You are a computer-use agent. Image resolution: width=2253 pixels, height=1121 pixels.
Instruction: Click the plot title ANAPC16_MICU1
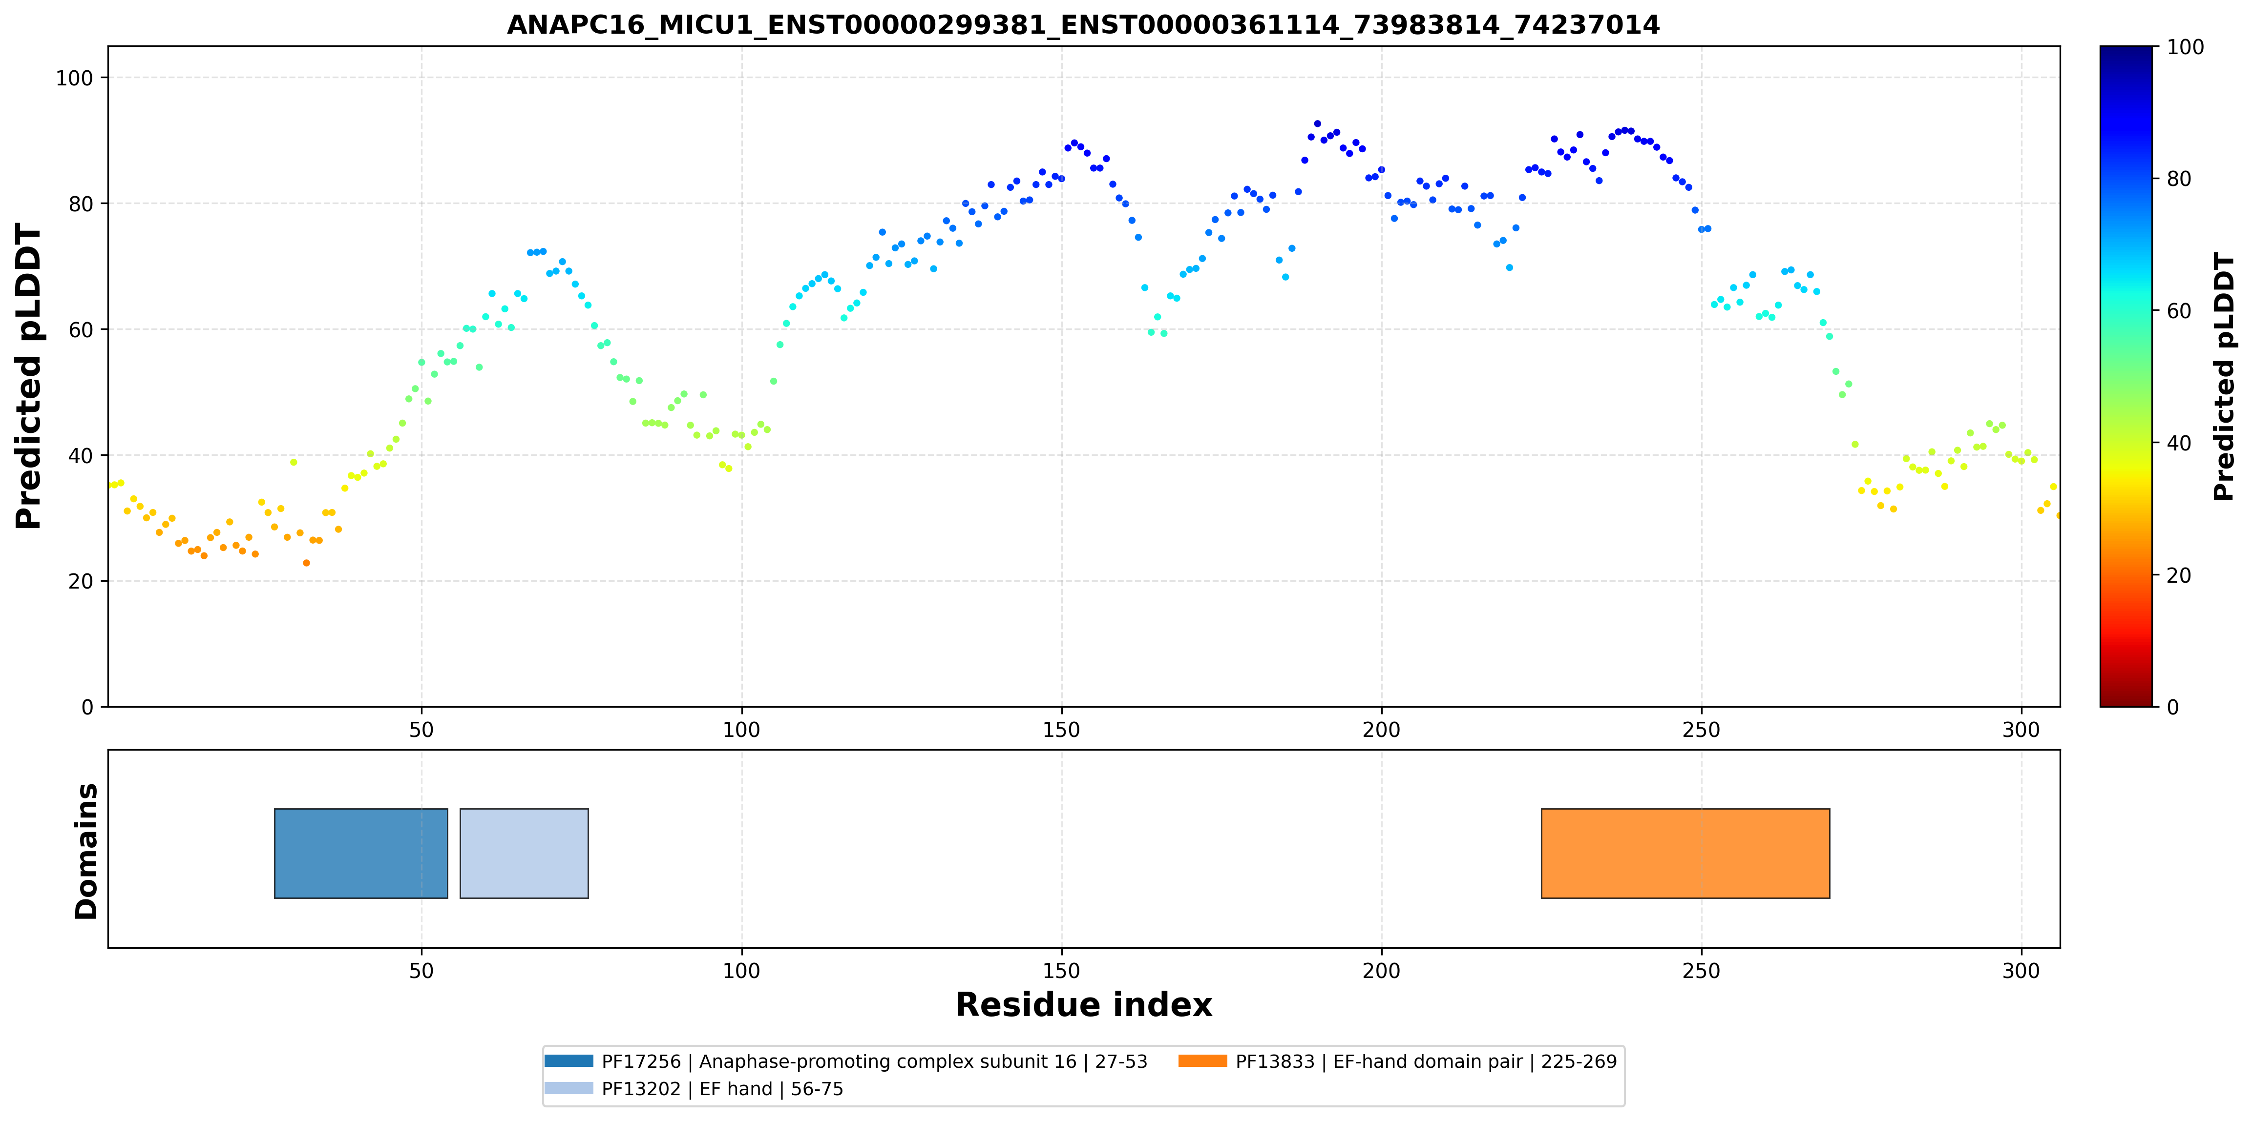tap(1083, 24)
